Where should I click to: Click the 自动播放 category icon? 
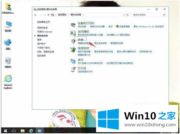(x=73, y=33)
